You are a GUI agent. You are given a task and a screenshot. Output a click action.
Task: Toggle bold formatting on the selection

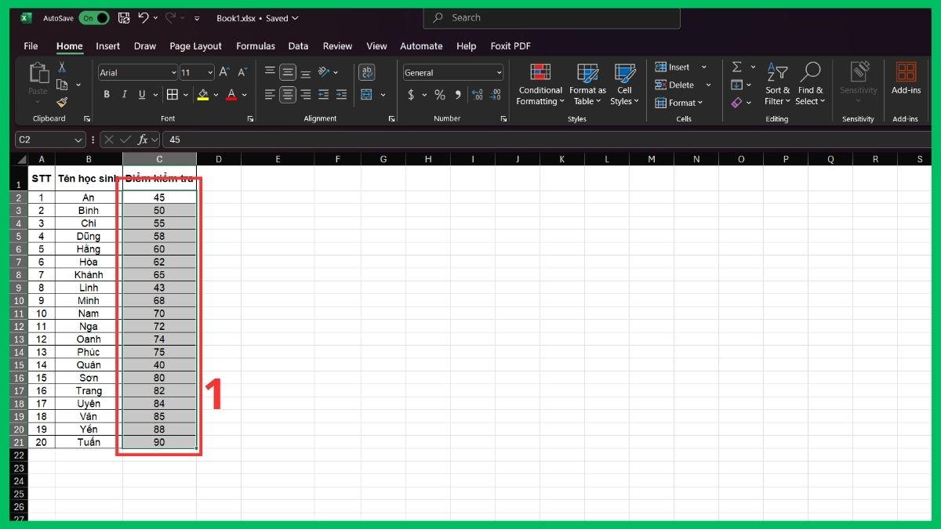[x=107, y=94]
